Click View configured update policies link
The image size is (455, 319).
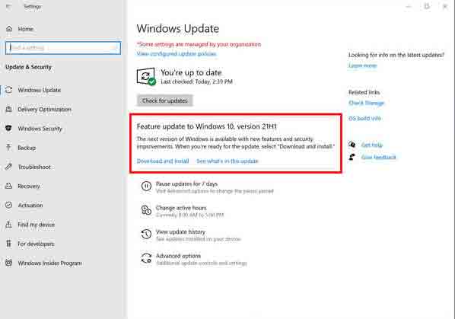tap(177, 54)
